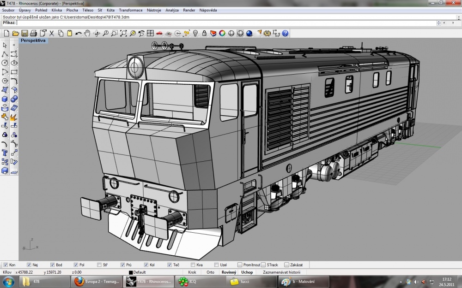Open the Transformace menu
The image size is (462, 288).
(131, 10)
